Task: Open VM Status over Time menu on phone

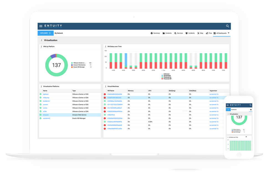Action: pos(228,137)
